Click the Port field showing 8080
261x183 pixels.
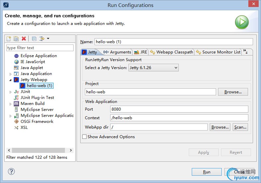[179, 109]
